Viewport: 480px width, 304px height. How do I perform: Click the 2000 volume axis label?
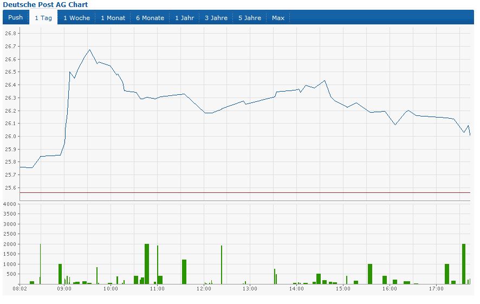tap(10, 244)
